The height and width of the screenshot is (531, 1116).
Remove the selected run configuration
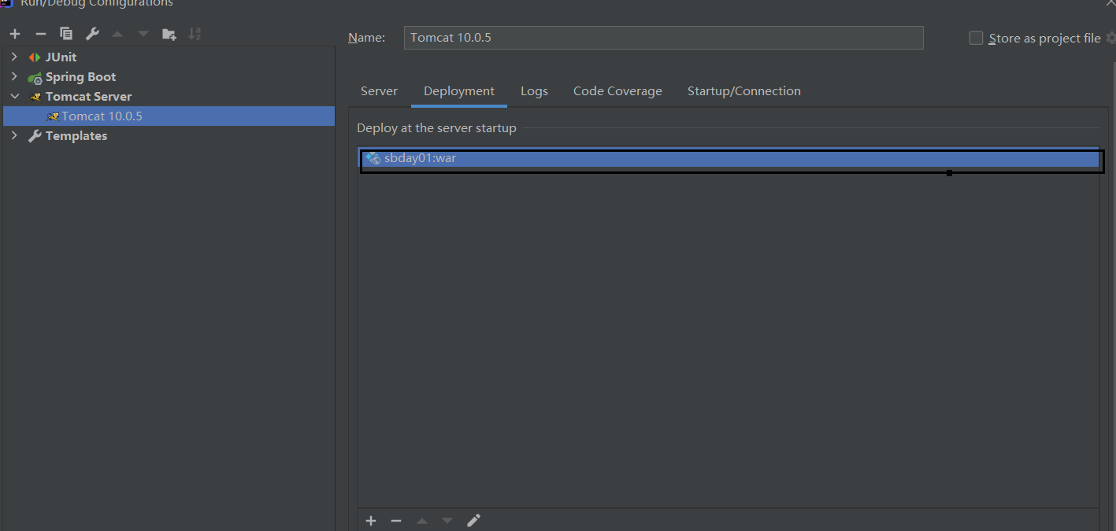tap(41, 34)
